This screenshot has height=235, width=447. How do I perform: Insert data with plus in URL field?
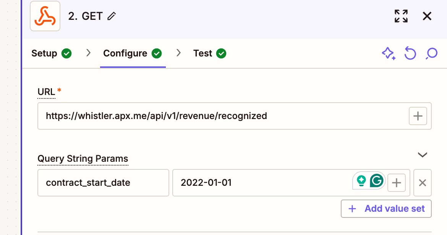tap(418, 116)
